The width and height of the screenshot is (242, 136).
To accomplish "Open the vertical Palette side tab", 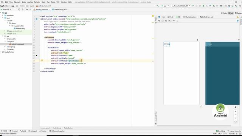I will (156, 20).
